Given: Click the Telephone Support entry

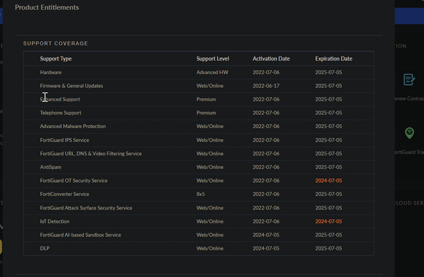Looking at the screenshot, I should [61, 113].
